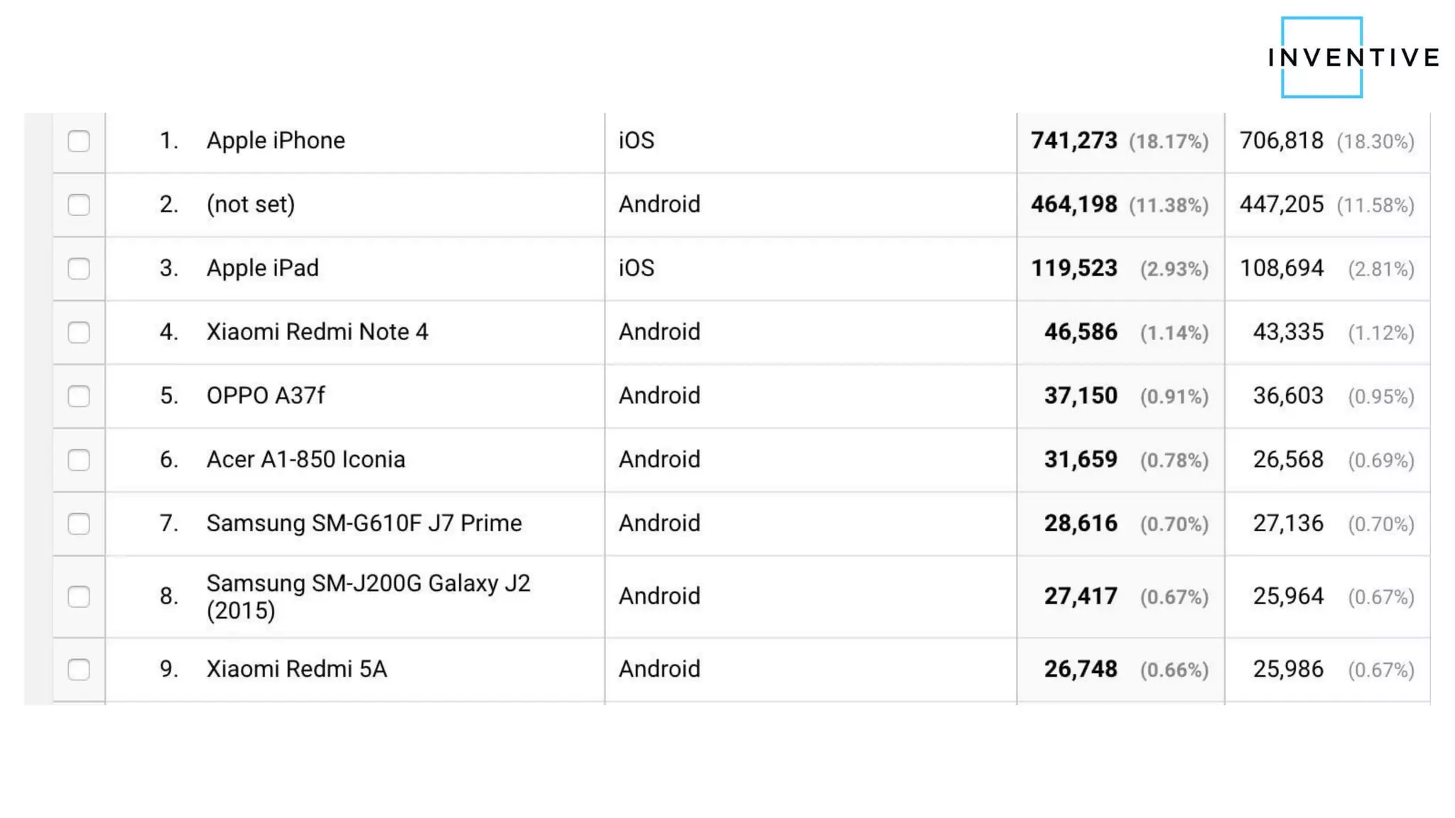This screenshot has width=1455, height=818.
Task: Click the INVENTIVE logo
Action: (x=1353, y=58)
